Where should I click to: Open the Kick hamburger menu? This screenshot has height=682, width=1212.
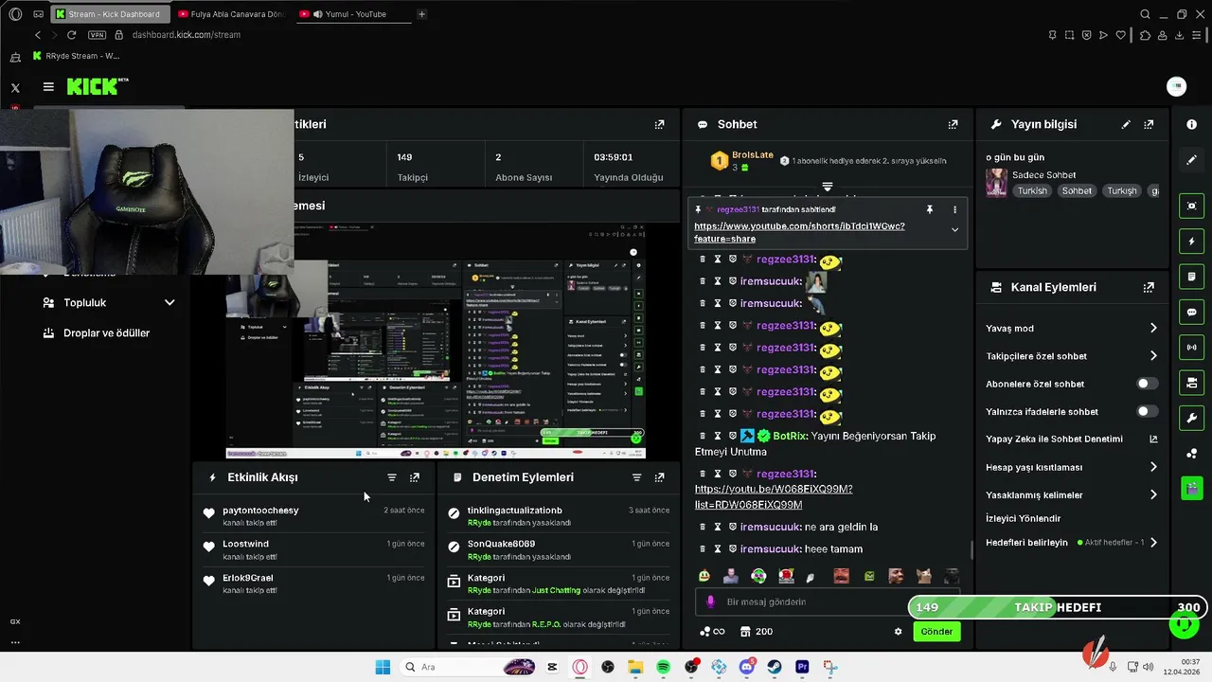click(48, 87)
